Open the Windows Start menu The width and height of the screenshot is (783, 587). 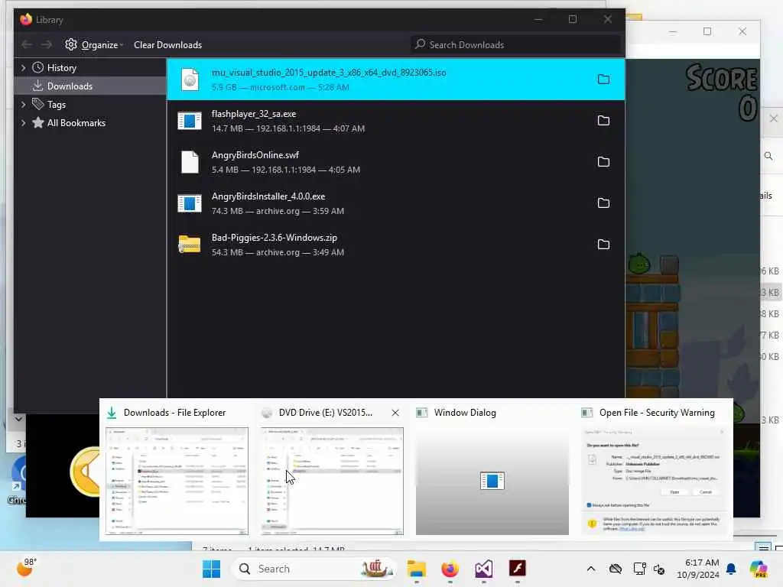tap(211, 569)
